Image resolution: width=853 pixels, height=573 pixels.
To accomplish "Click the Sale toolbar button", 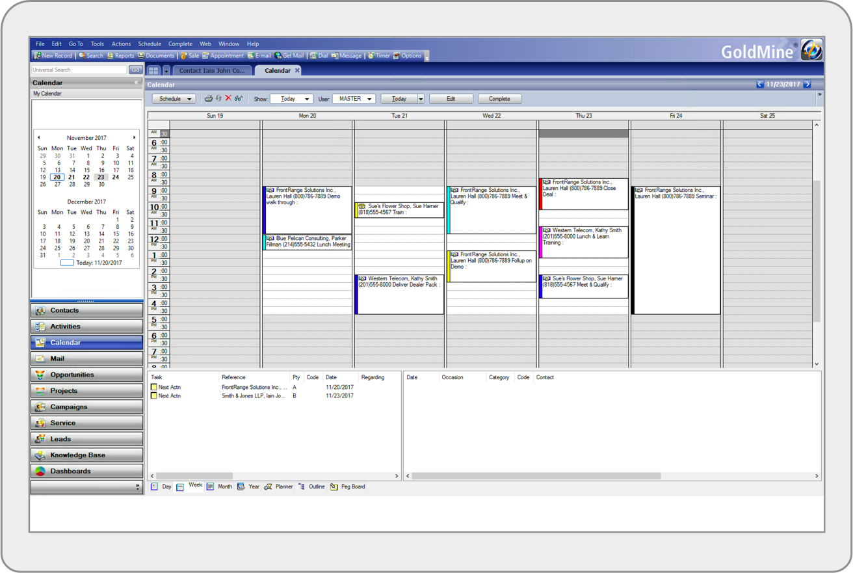I will (190, 56).
